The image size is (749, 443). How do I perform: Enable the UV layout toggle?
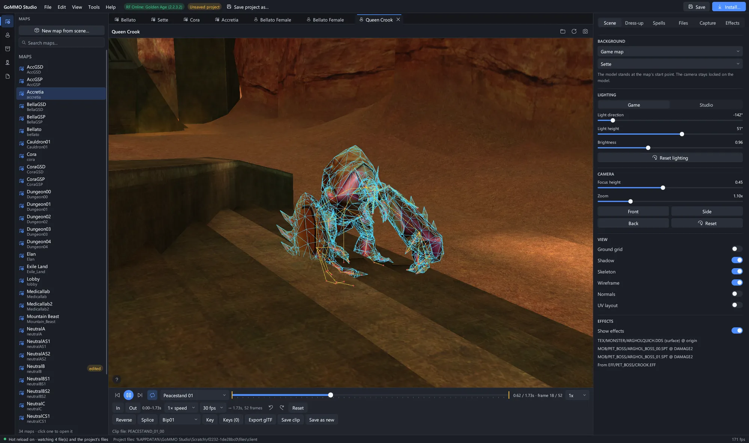click(x=737, y=305)
